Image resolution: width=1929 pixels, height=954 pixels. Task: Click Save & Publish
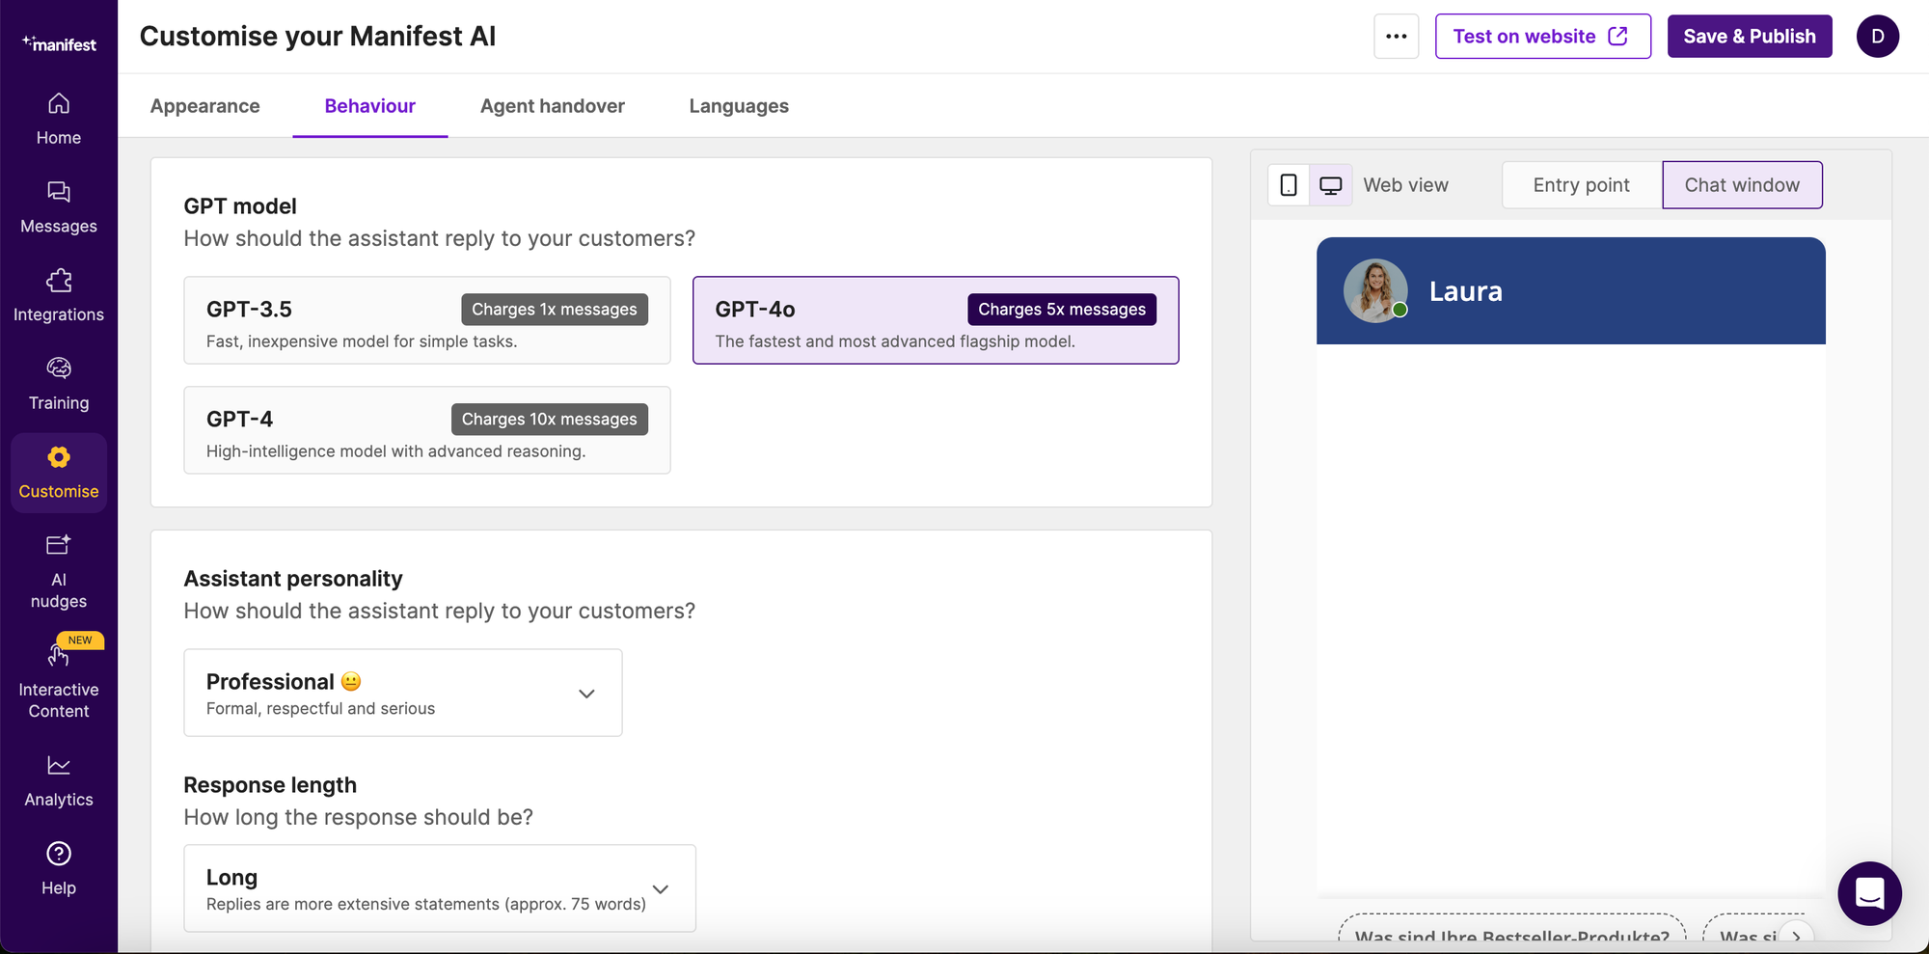(x=1750, y=37)
